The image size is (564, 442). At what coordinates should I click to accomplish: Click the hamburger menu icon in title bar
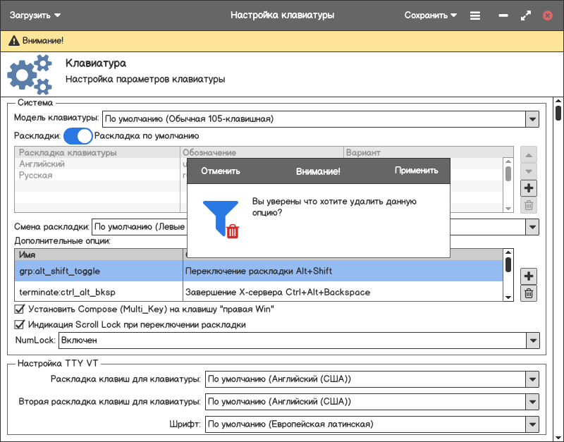pos(475,15)
